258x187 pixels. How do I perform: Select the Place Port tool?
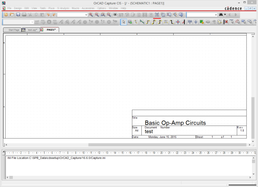pos(208,22)
